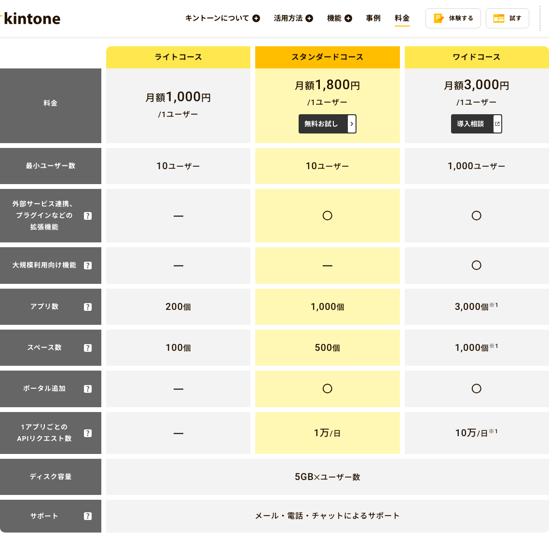The width and height of the screenshot is (549, 533).
Task: Click the 500個 space count cell
Action: [x=328, y=347]
